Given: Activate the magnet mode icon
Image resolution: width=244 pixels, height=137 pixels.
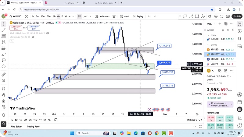Looking at the screenshot, I should click(4, 89).
